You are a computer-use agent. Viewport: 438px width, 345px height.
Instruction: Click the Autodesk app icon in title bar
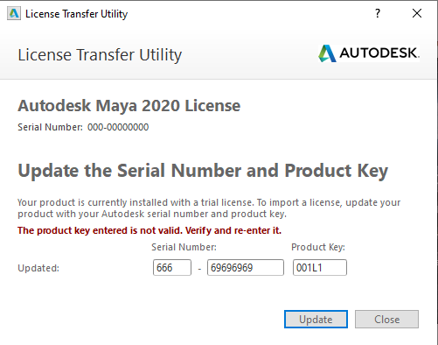coord(14,14)
